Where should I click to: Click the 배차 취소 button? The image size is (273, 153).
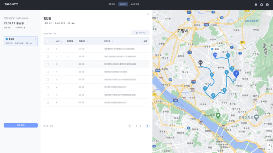(140, 33)
